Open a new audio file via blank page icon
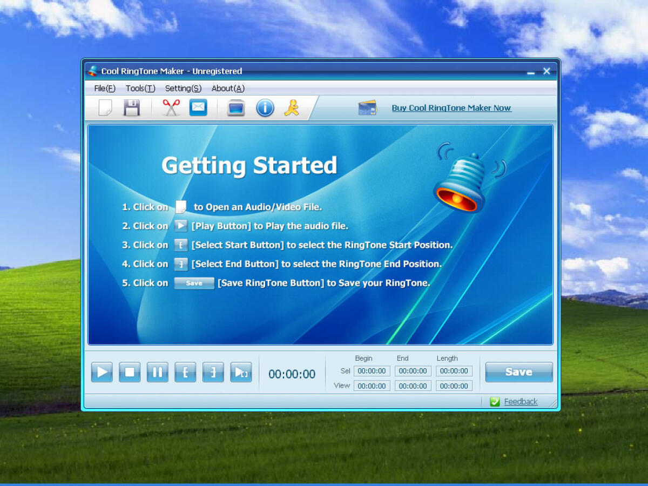The width and height of the screenshot is (648, 486). 105,108
